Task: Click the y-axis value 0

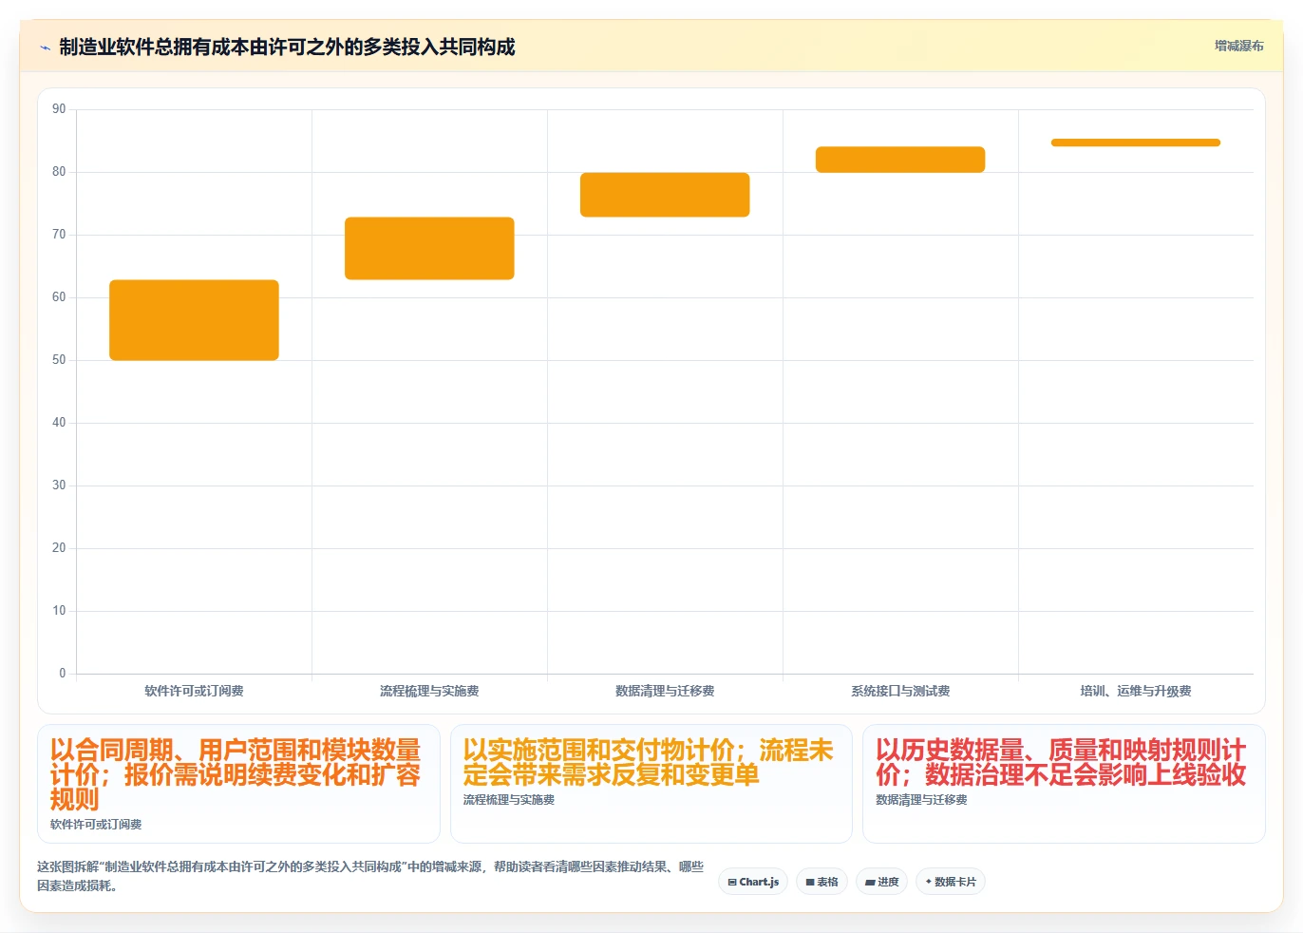Action: point(63,674)
